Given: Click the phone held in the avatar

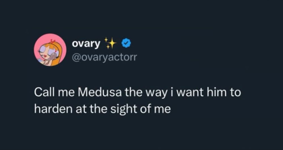Looking at the screenshot, I should click(x=53, y=58).
